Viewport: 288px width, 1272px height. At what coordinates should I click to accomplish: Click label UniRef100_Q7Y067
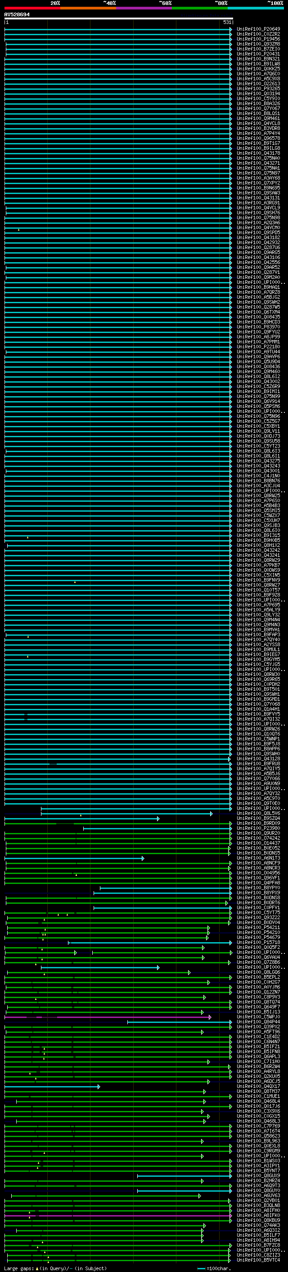point(258,109)
